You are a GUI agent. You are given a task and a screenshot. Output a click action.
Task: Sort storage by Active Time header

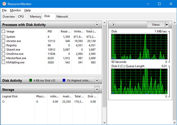pyautogui.click(x=54, y=96)
